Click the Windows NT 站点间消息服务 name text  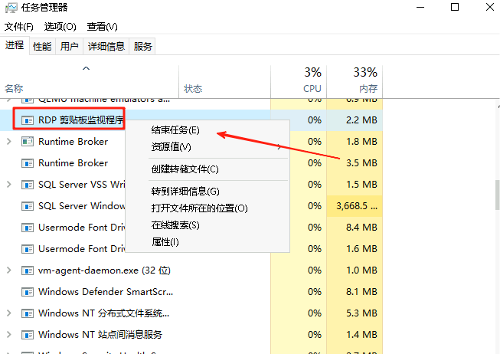(x=100, y=335)
